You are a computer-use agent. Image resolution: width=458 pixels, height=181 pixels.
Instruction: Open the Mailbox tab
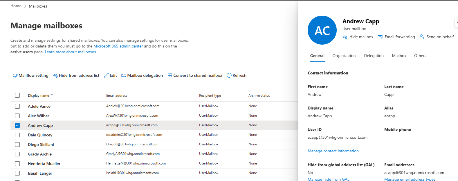399,56
